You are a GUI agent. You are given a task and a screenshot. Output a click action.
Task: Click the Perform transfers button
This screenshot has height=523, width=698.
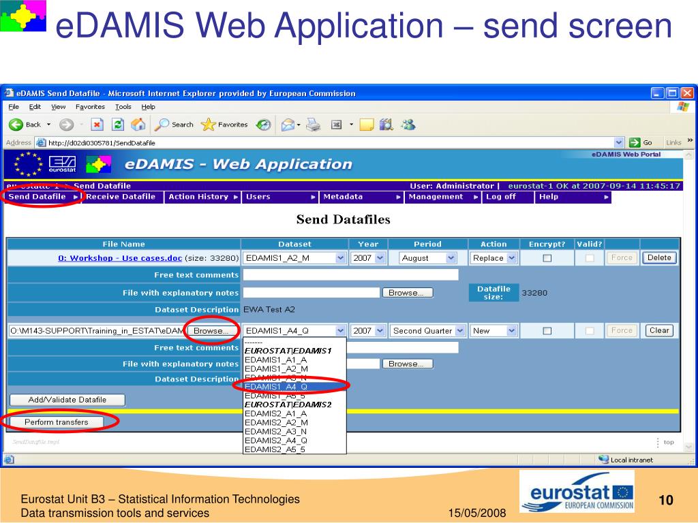(x=57, y=422)
